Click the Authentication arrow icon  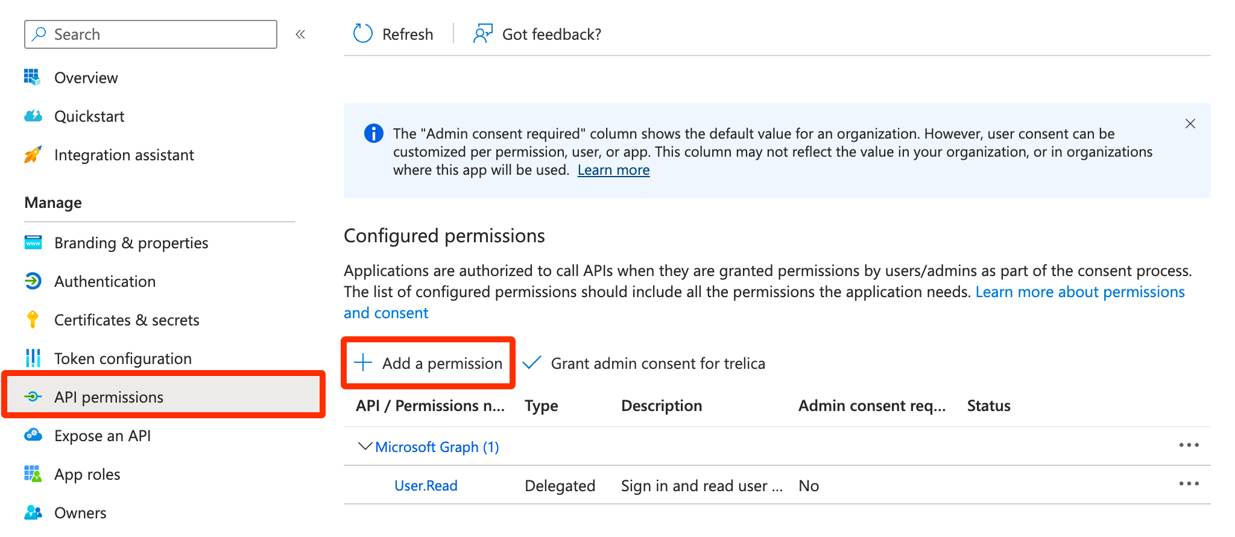(x=33, y=281)
